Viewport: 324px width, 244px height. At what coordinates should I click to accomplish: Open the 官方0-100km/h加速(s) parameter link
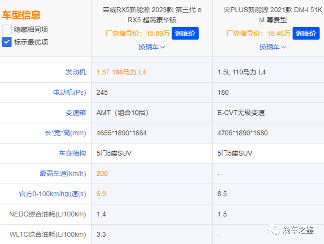(52, 194)
